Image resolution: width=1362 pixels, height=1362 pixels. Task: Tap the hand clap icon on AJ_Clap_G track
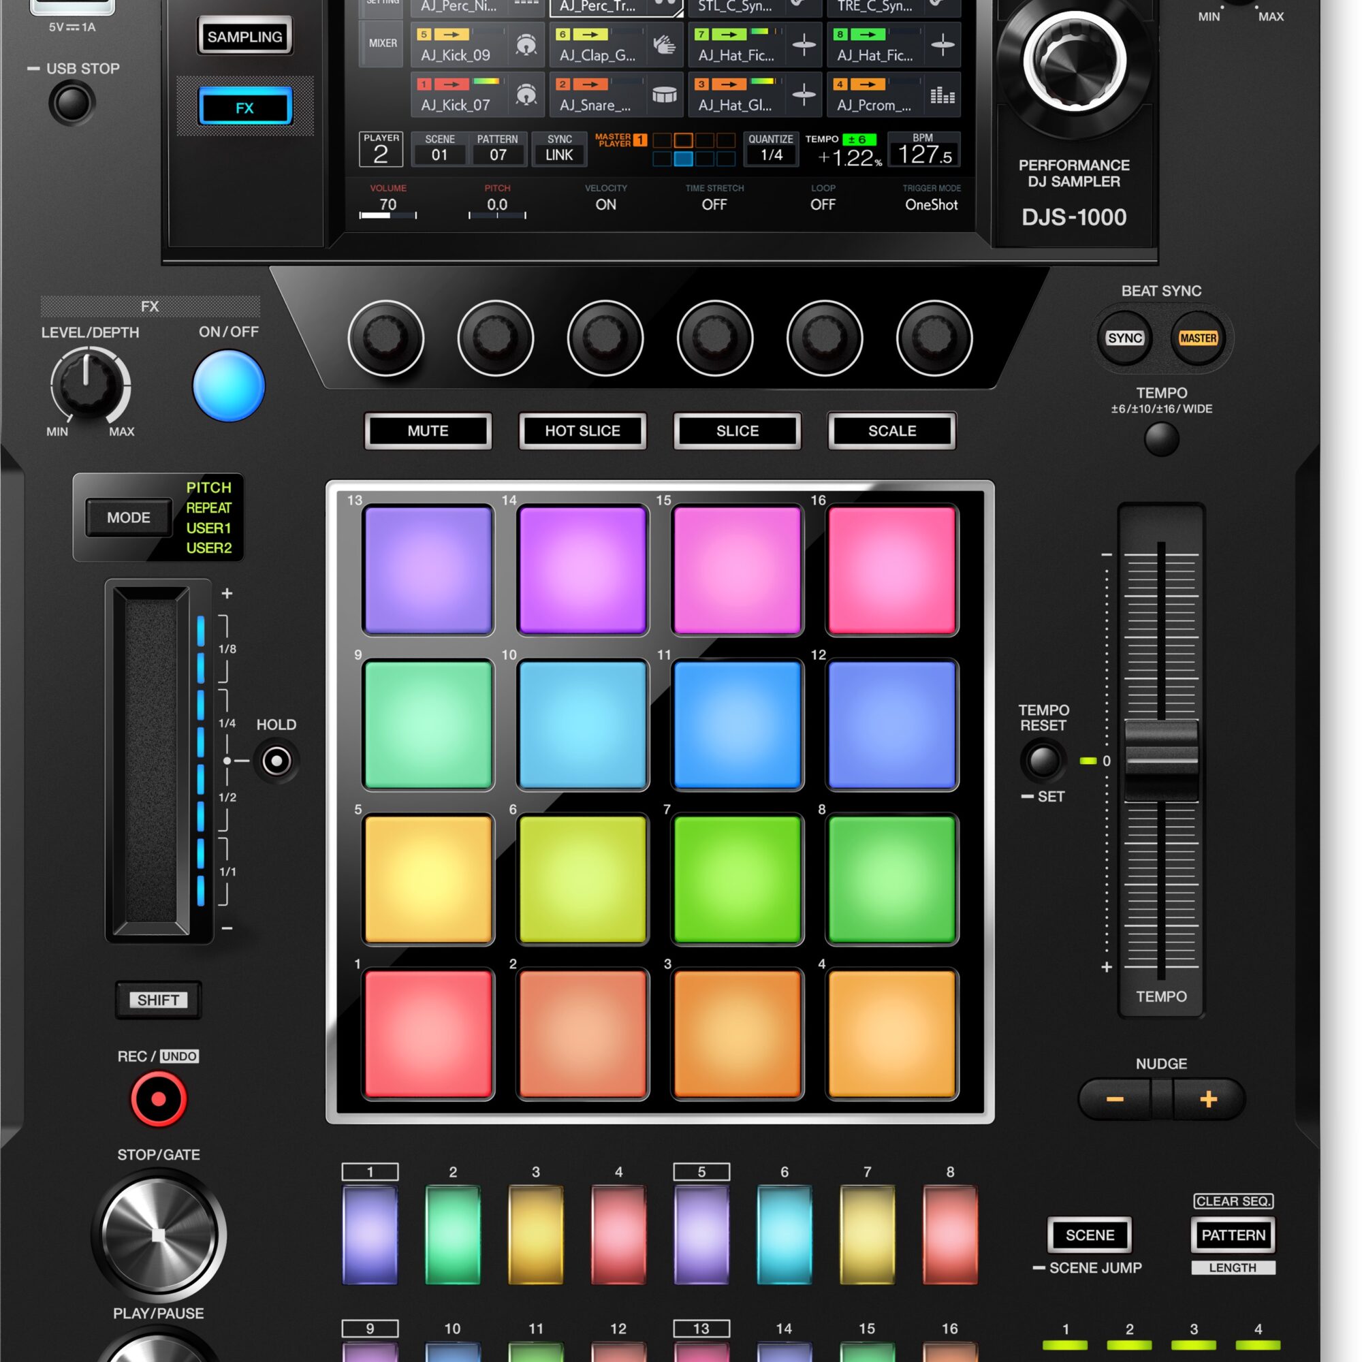point(664,44)
